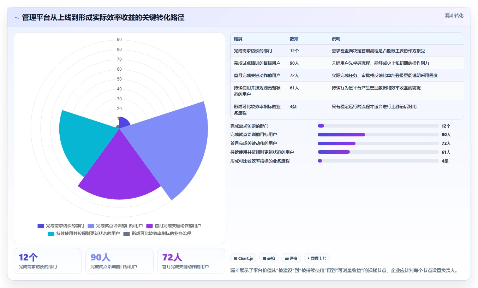Click the 数据卡片 tag
The width and height of the screenshot is (478, 288).
click(317, 258)
